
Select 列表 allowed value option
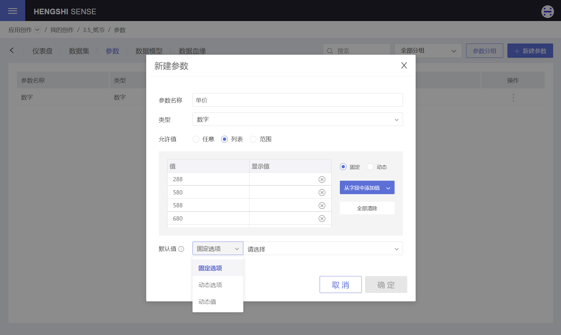pyautogui.click(x=224, y=139)
